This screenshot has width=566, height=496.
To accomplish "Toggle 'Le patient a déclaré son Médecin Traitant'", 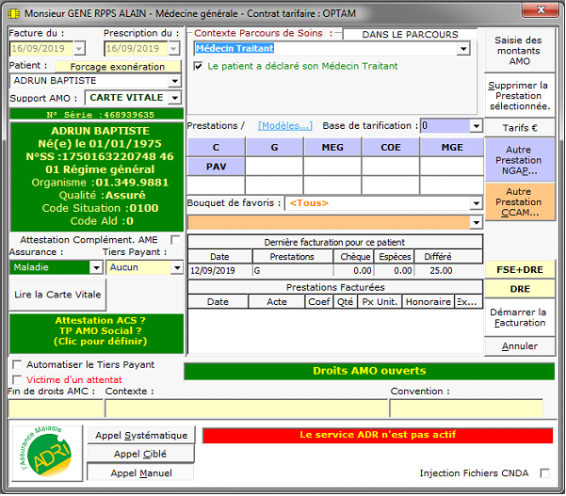I will tap(198, 67).
